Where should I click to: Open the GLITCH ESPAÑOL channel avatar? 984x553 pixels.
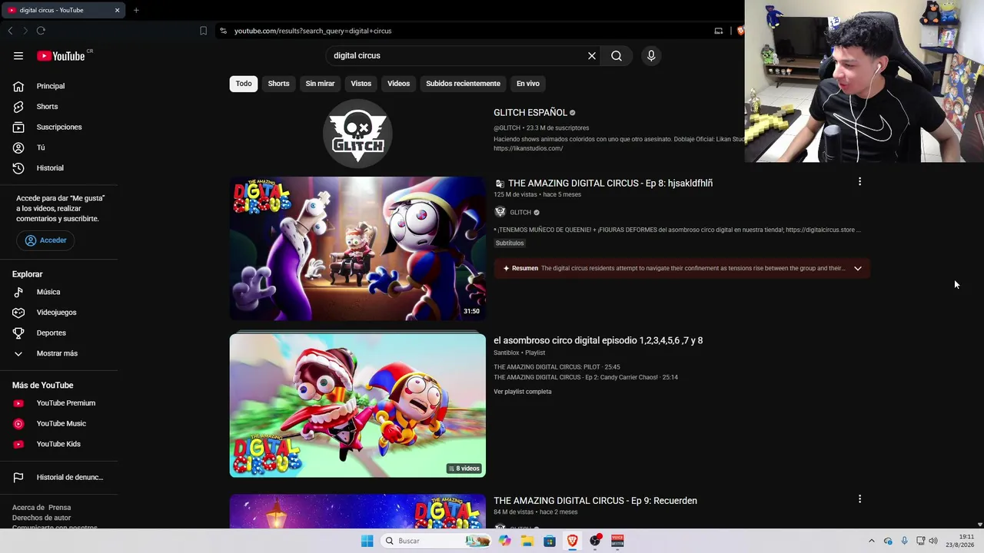tap(357, 134)
